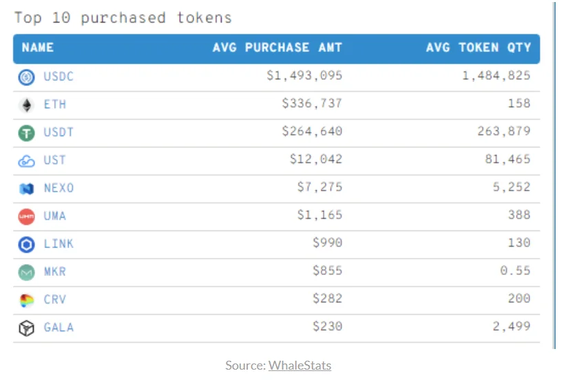
Task: Click the red UMA icon
Action: (x=26, y=217)
